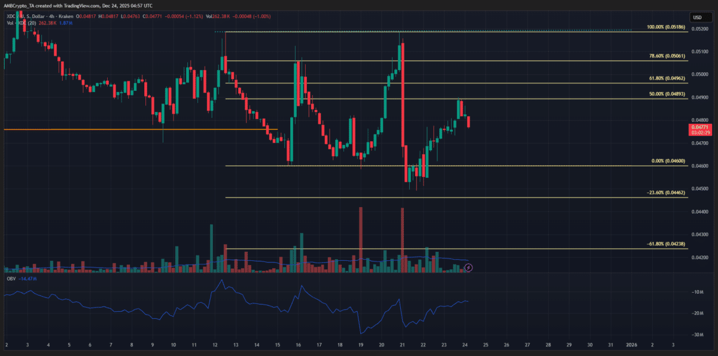
Task: Click the −30M OBV axis label
Action: (x=697, y=334)
